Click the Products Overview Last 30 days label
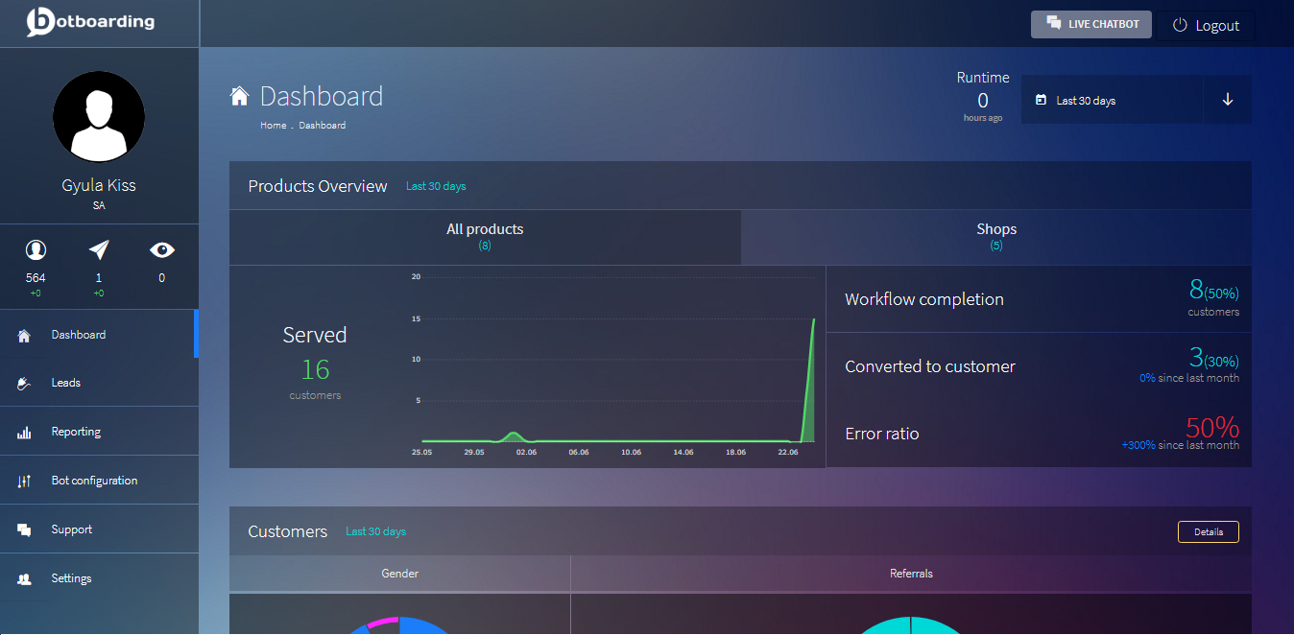The height and width of the screenshot is (635, 1294). (x=436, y=186)
